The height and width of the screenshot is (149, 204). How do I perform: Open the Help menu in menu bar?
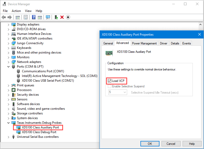coord(39,11)
